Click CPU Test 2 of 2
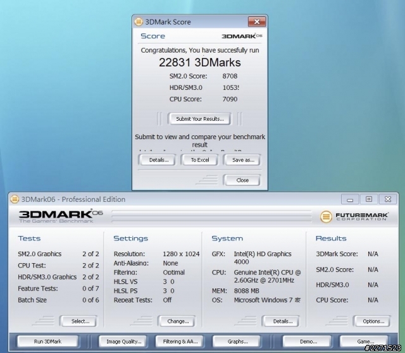This screenshot has width=405, height=353. [x=58, y=265]
